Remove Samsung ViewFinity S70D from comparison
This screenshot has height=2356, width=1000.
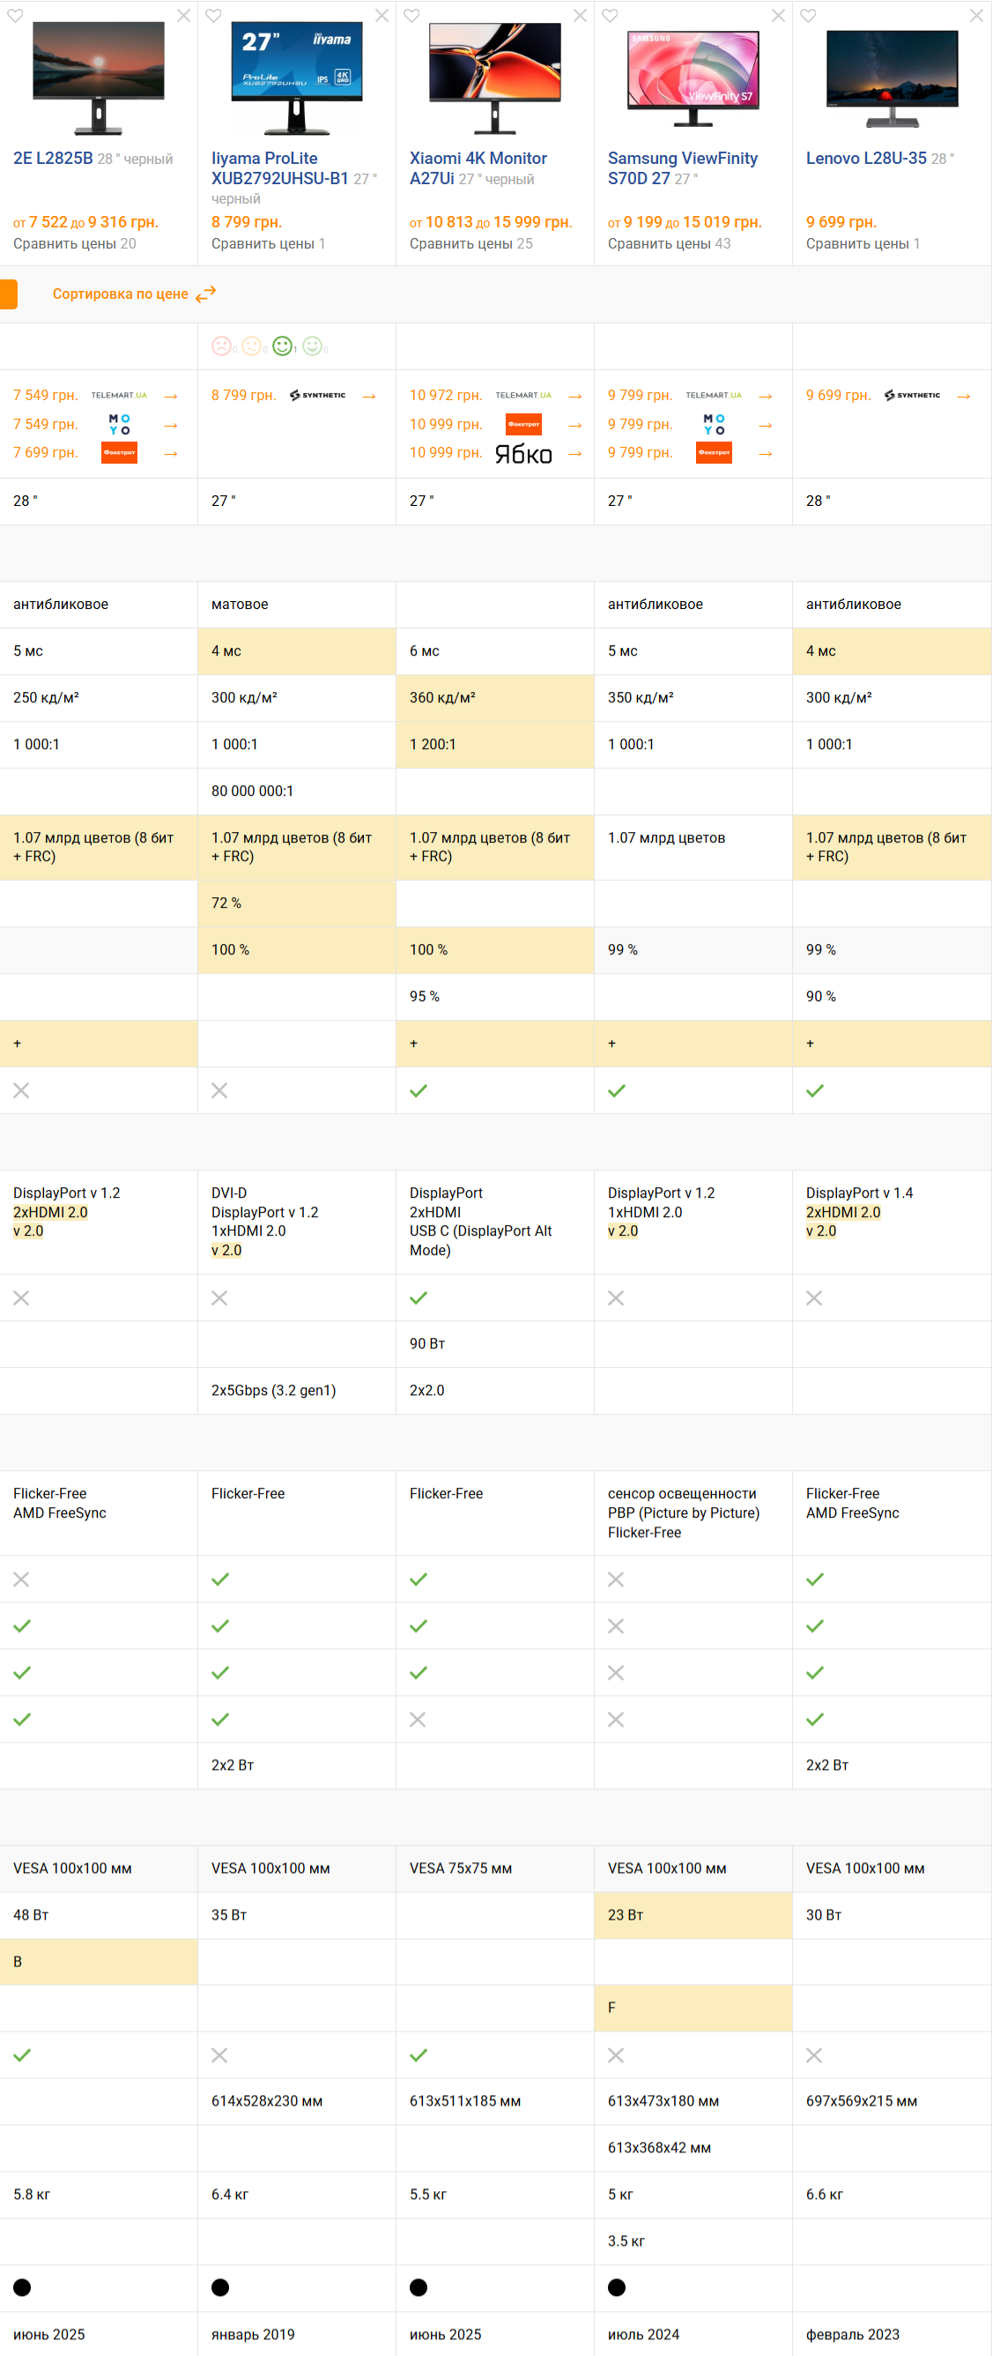point(778,16)
